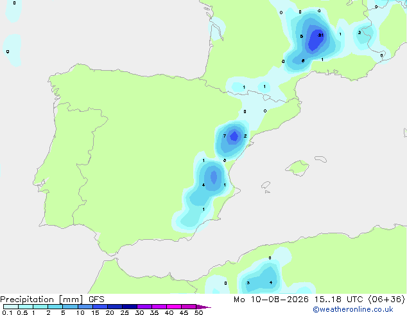The image size is (407, 315).
Task: Open the weatheronline.co.uk copyright link
Action: click(x=352, y=309)
